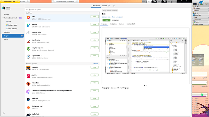
Task: Click the green Install button for Rust
Action: click(x=106, y=20)
